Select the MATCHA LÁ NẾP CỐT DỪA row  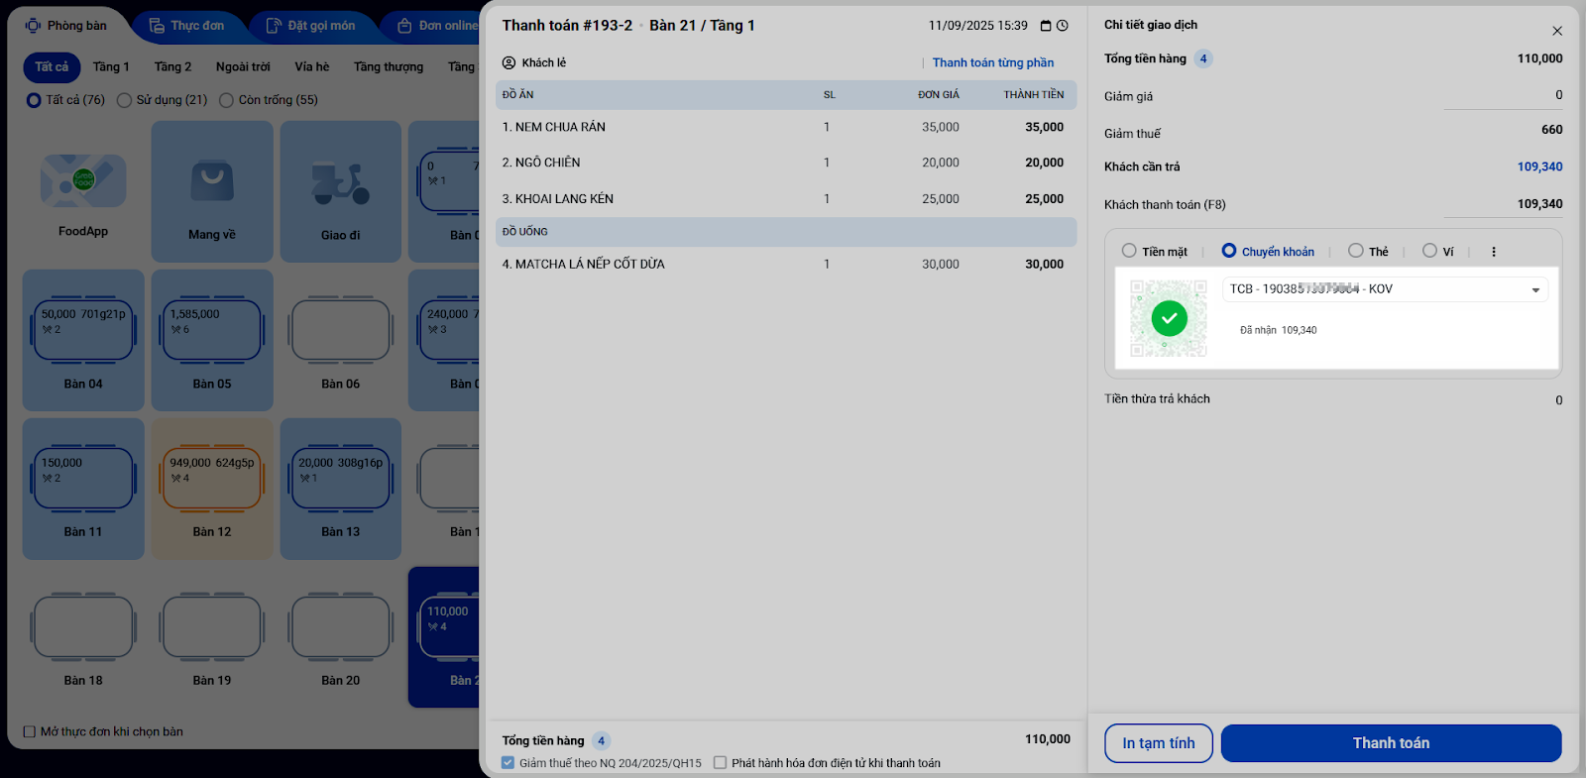(786, 265)
